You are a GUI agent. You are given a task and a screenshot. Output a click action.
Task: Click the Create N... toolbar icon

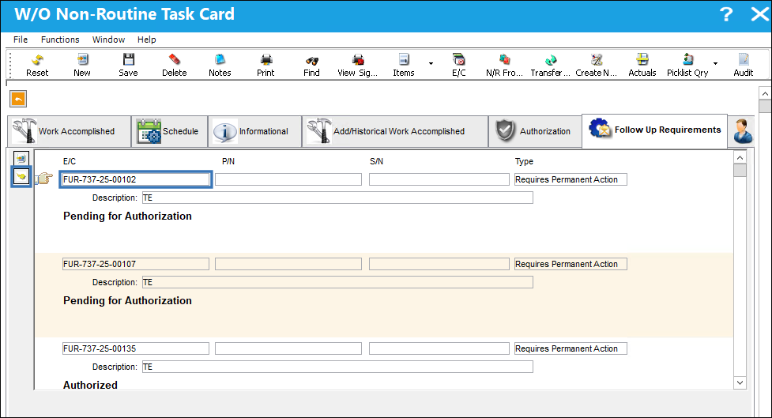pyautogui.click(x=596, y=66)
